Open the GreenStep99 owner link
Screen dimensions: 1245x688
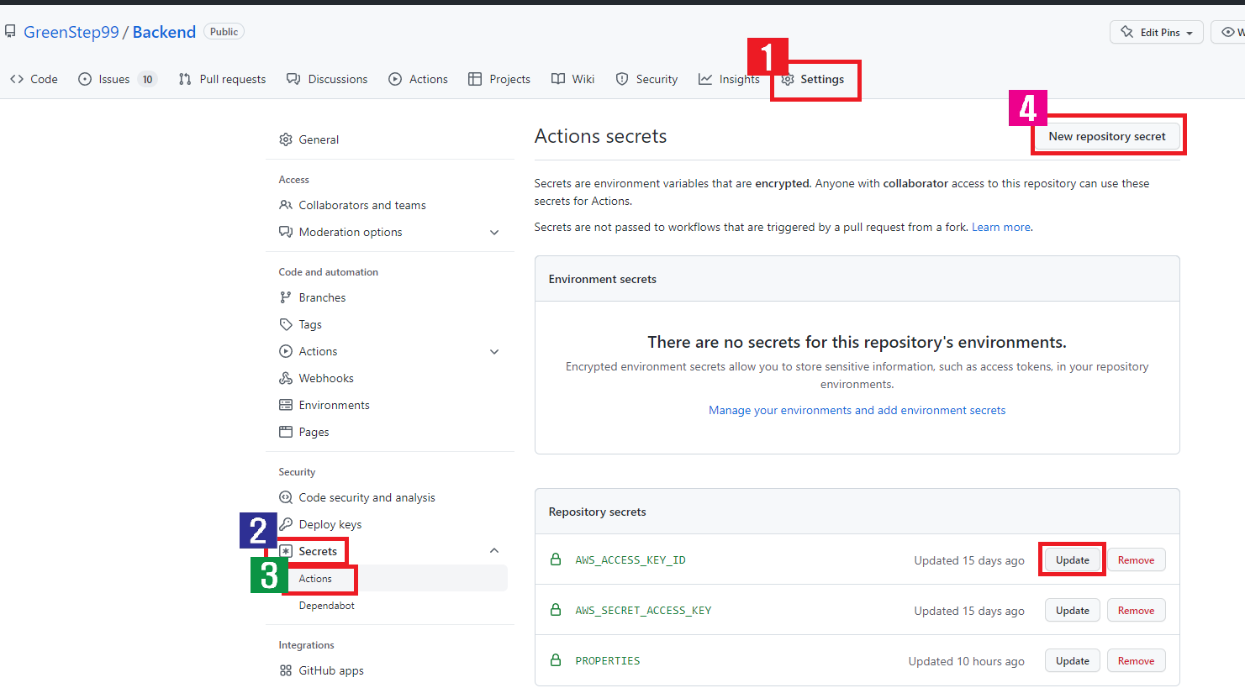[71, 32]
